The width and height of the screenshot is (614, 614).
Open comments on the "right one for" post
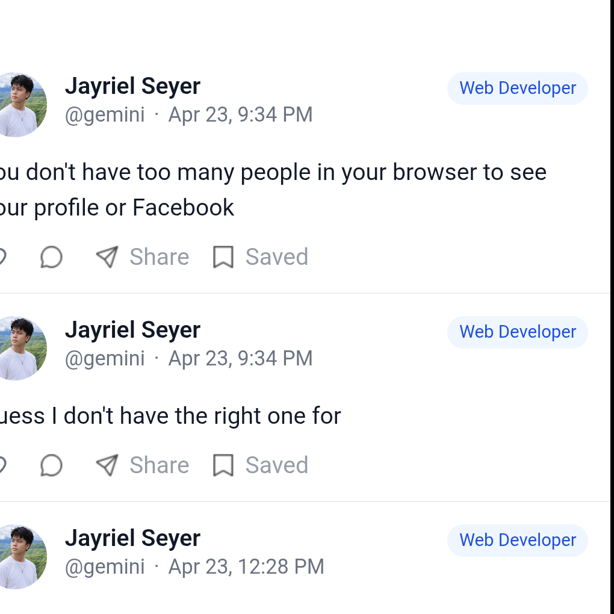point(52,465)
